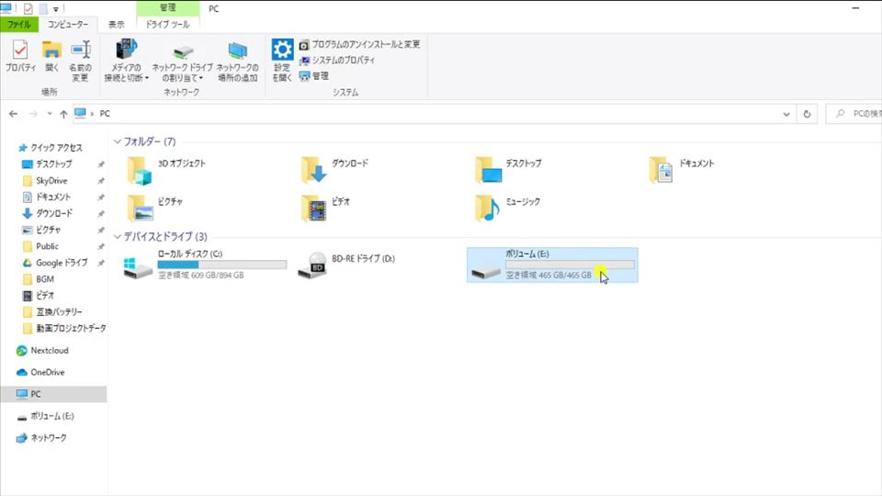Open Quick access in sidebar
This screenshot has height=496, width=882.
(56, 148)
